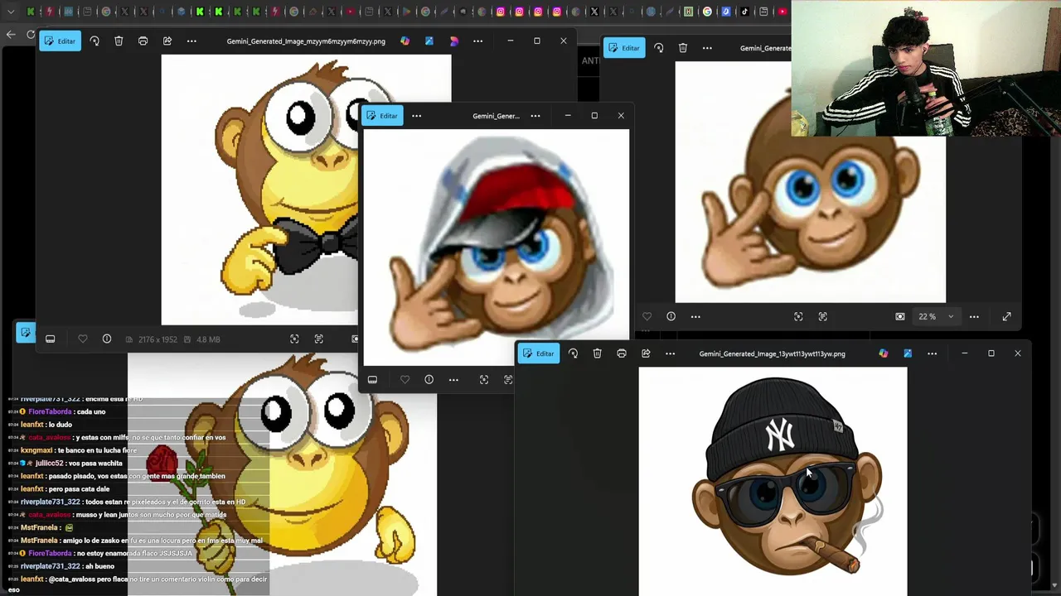Delete the image in the mzyym6mzyym6mzyy.png window
The image size is (1061, 596).
coord(119,41)
